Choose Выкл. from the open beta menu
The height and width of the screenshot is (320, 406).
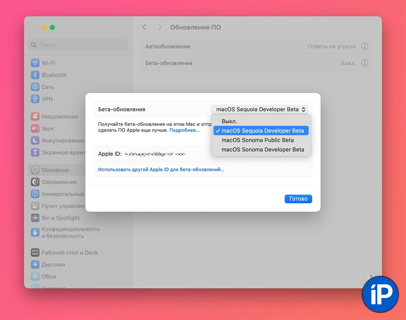pyautogui.click(x=261, y=121)
